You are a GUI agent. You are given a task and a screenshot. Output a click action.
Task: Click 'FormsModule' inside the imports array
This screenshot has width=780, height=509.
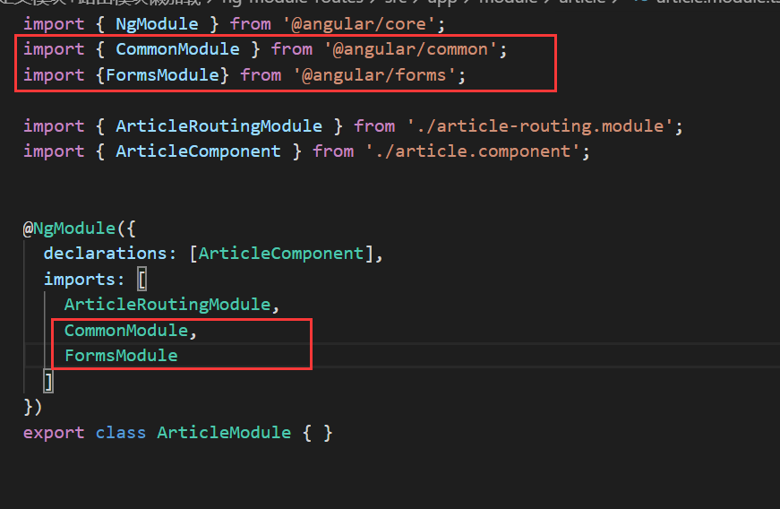click(121, 356)
